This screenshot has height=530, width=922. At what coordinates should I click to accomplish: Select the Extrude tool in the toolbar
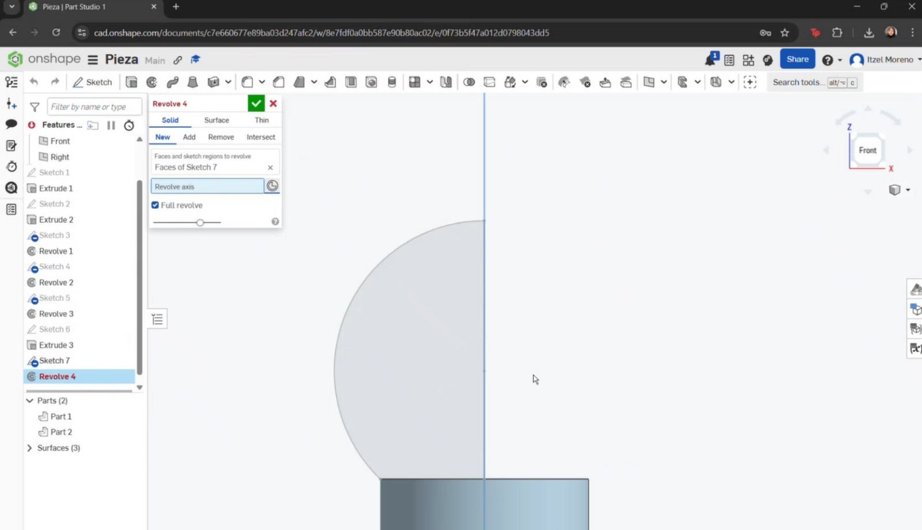coord(131,82)
